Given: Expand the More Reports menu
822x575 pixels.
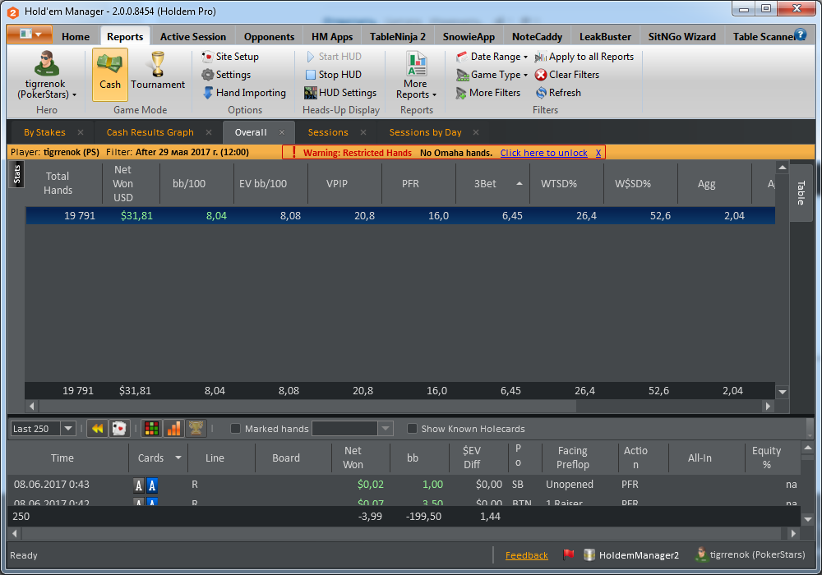Looking at the screenshot, I should pos(416,75).
